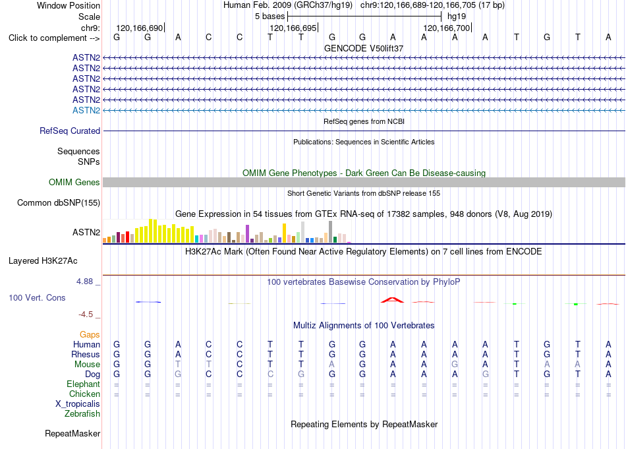Open the H3K27Ac Mark ENCODE track title
Viewport: 626px width, 449px height.
click(x=364, y=252)
